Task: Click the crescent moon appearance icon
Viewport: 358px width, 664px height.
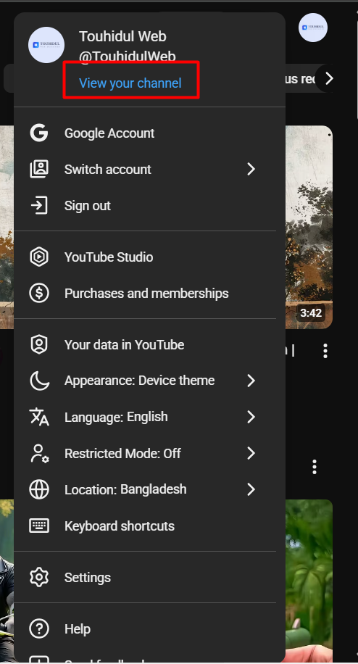Action: pyautogui.click(x=39, y=381)
